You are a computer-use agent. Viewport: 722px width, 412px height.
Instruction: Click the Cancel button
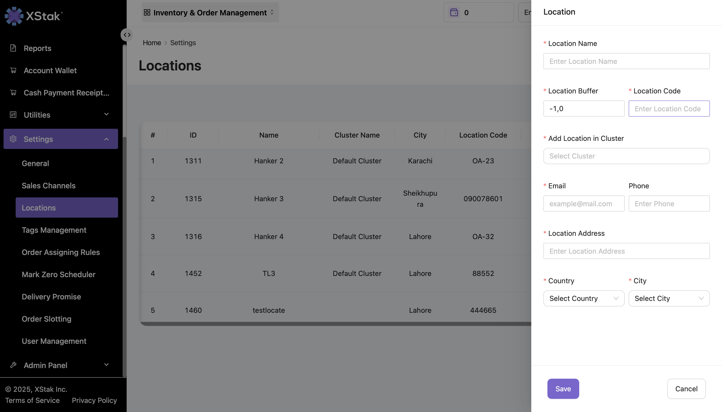[x=686, y=389]
